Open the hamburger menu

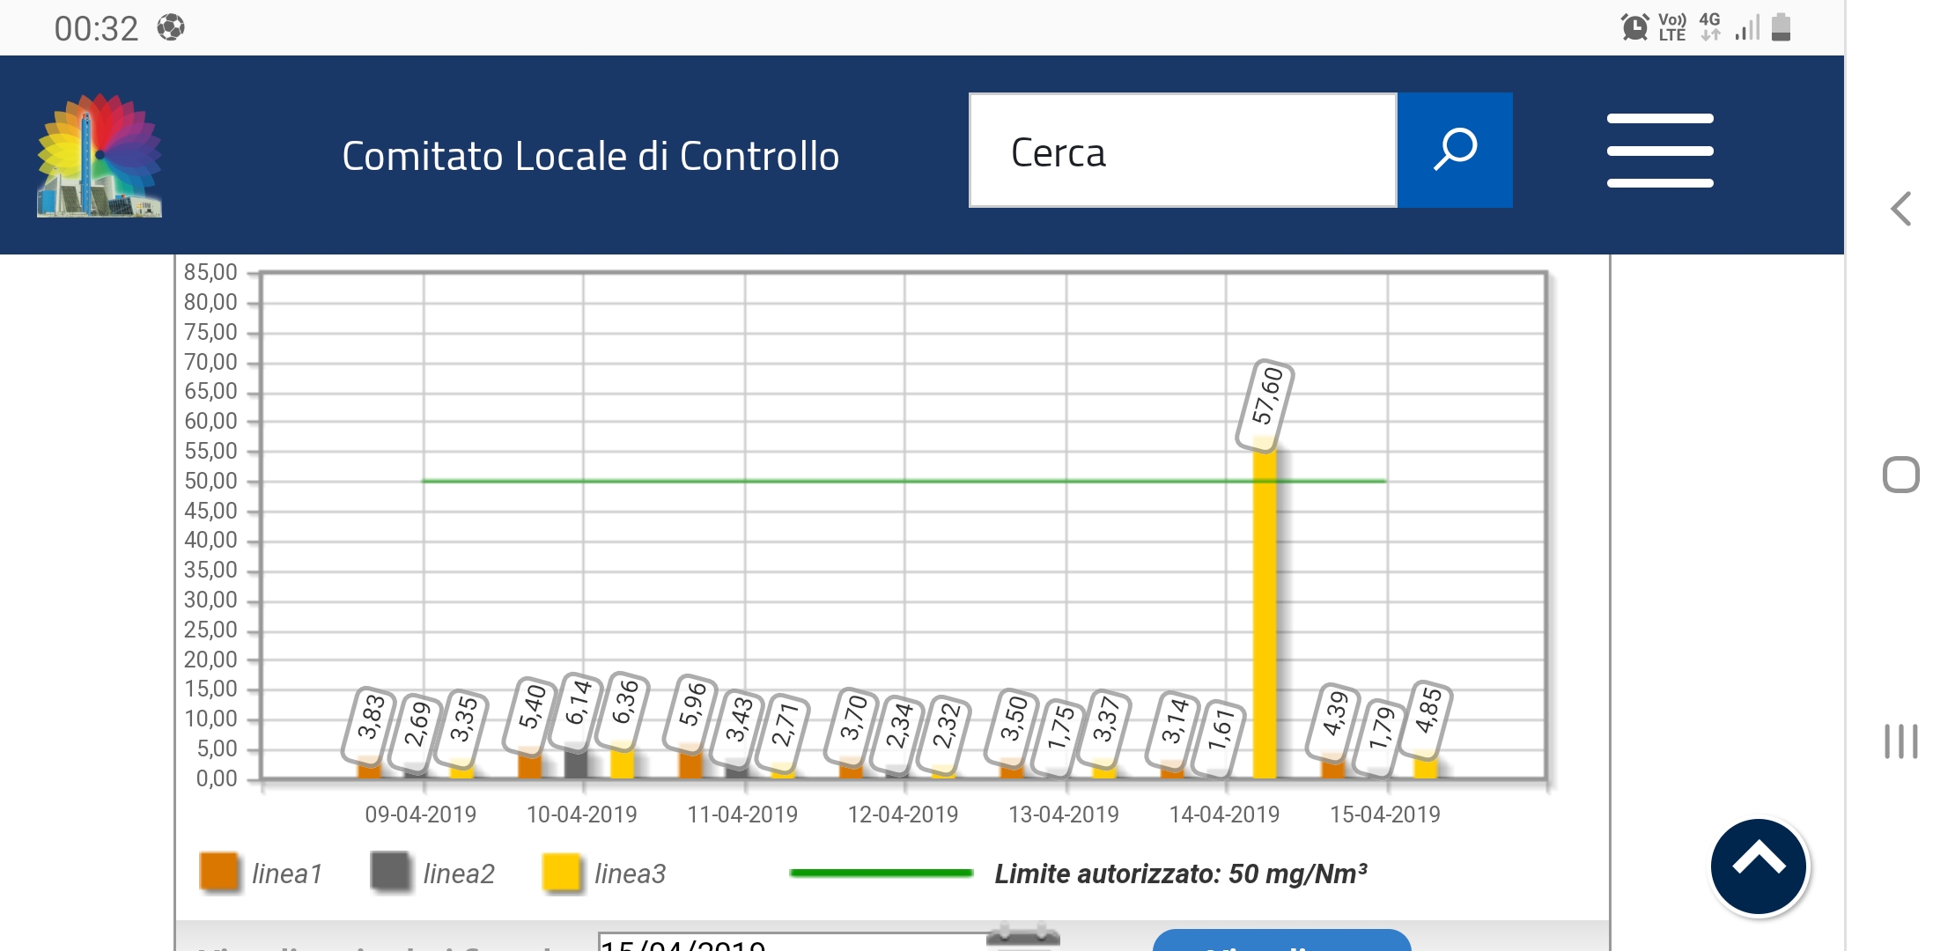click(1660, 151)
